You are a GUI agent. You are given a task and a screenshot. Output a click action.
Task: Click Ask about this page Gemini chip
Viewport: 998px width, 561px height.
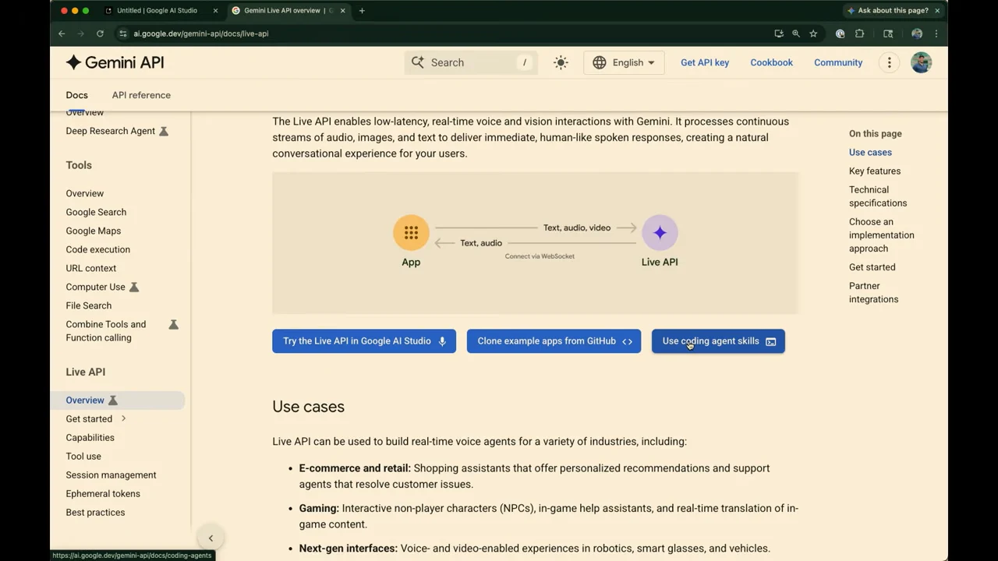coord(887,10)
